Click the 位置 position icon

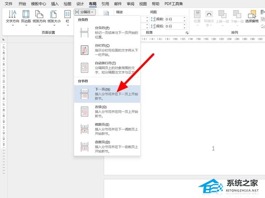coord(197,14)
